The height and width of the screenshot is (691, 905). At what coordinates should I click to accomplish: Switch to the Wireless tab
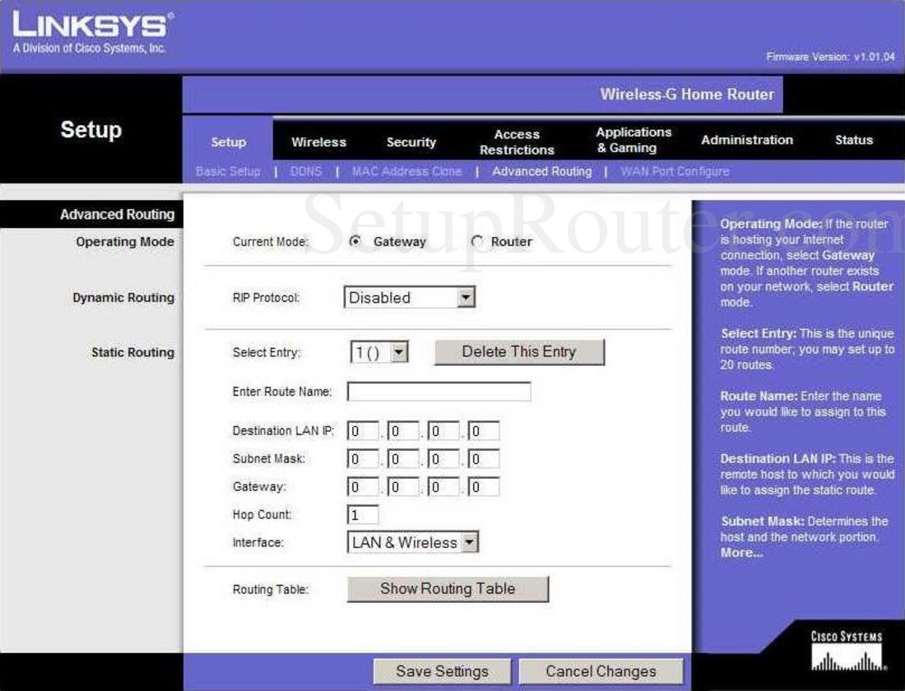pyautogui.click(x=318, y=142)
